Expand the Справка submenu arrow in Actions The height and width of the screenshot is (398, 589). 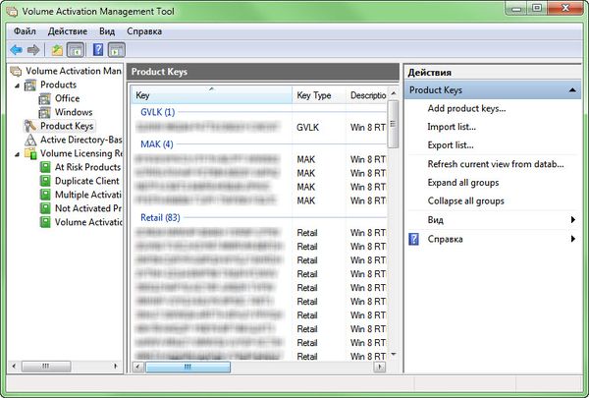pos(573,239)
